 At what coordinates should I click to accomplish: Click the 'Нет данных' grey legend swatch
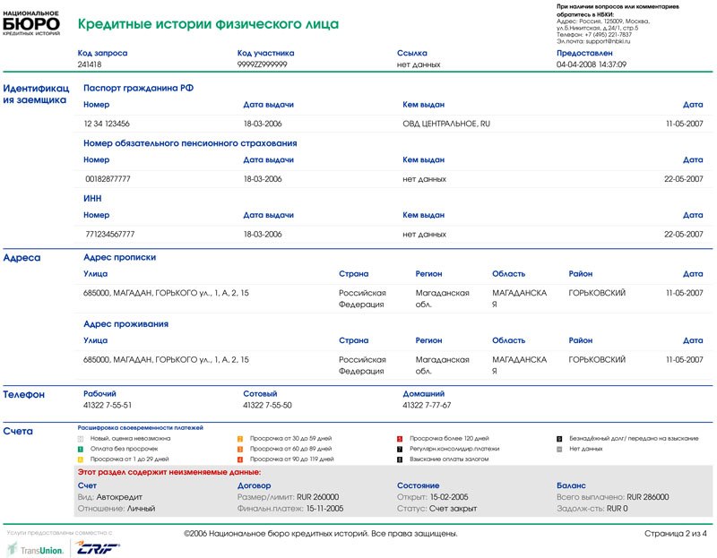(559, 449)
